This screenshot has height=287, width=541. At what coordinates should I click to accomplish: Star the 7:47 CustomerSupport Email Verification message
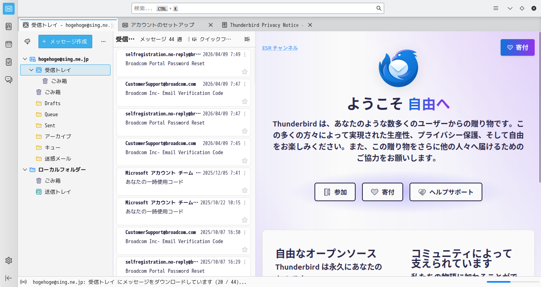click(245, 101)
